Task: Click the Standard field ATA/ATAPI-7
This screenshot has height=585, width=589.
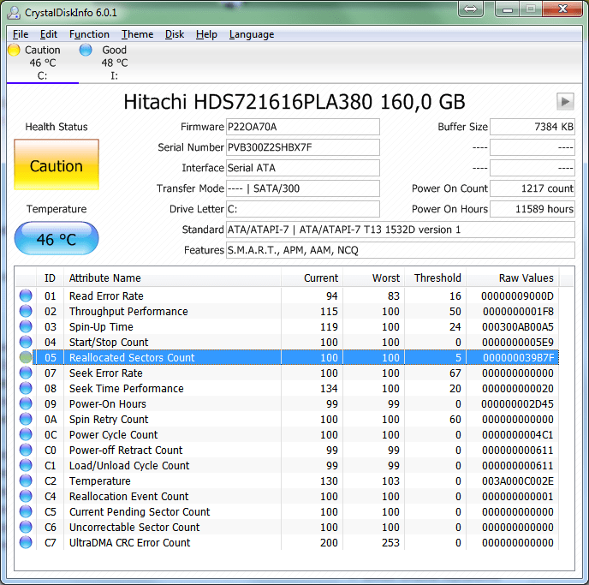Action: tap(401, 230)
